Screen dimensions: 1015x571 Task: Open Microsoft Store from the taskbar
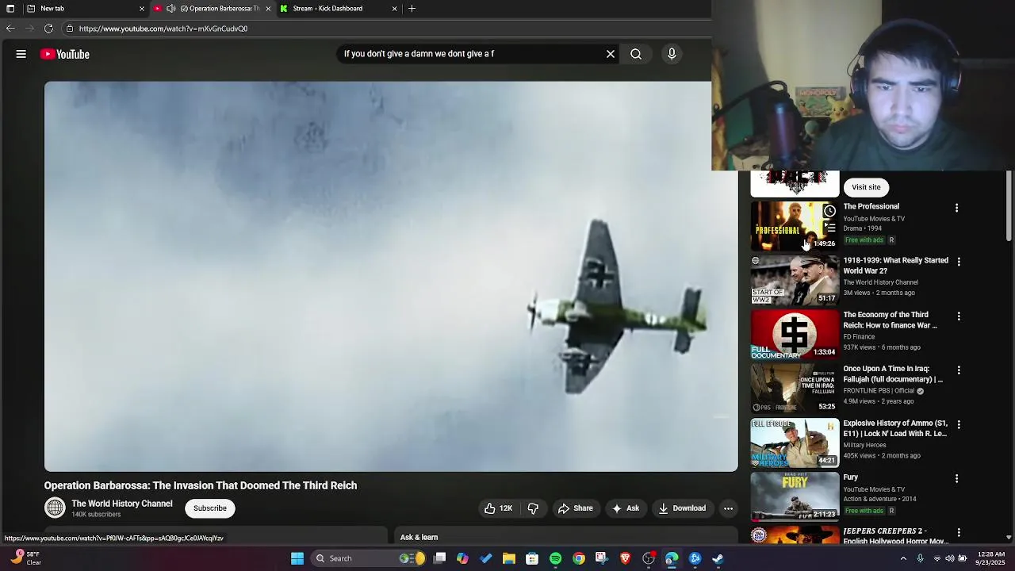click(x=532, y=558)
